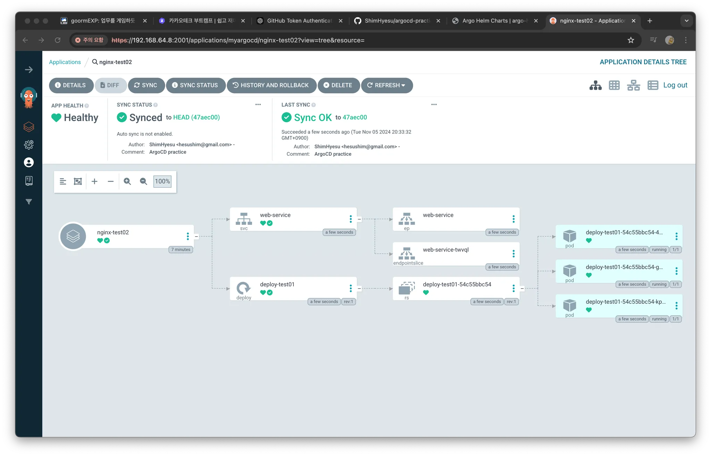Image resolution: width=711 pixels, height=456 pixels.
Task: Switch to the resource list view icon
Action: 653,85
